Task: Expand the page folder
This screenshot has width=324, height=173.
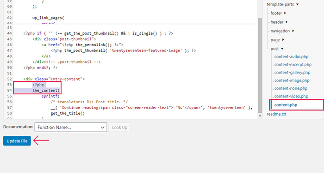Action: [x=277, y=40]
